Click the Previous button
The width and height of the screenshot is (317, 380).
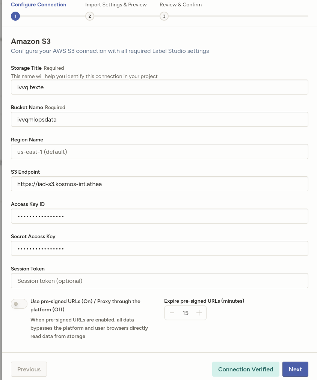pyautogui.click(x=29, y=369)
